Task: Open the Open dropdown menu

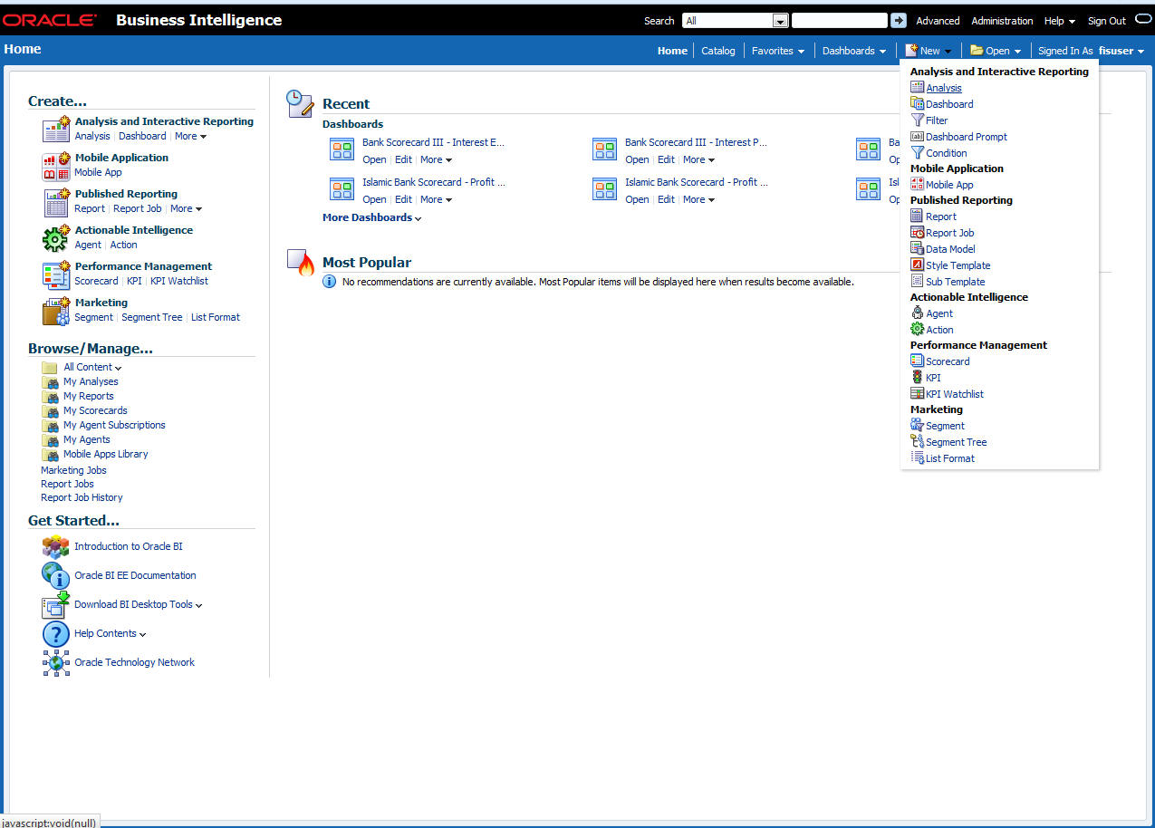Action: 996,51
